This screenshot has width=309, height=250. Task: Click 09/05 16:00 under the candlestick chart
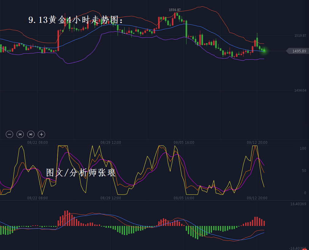click(x=184, y=143)
